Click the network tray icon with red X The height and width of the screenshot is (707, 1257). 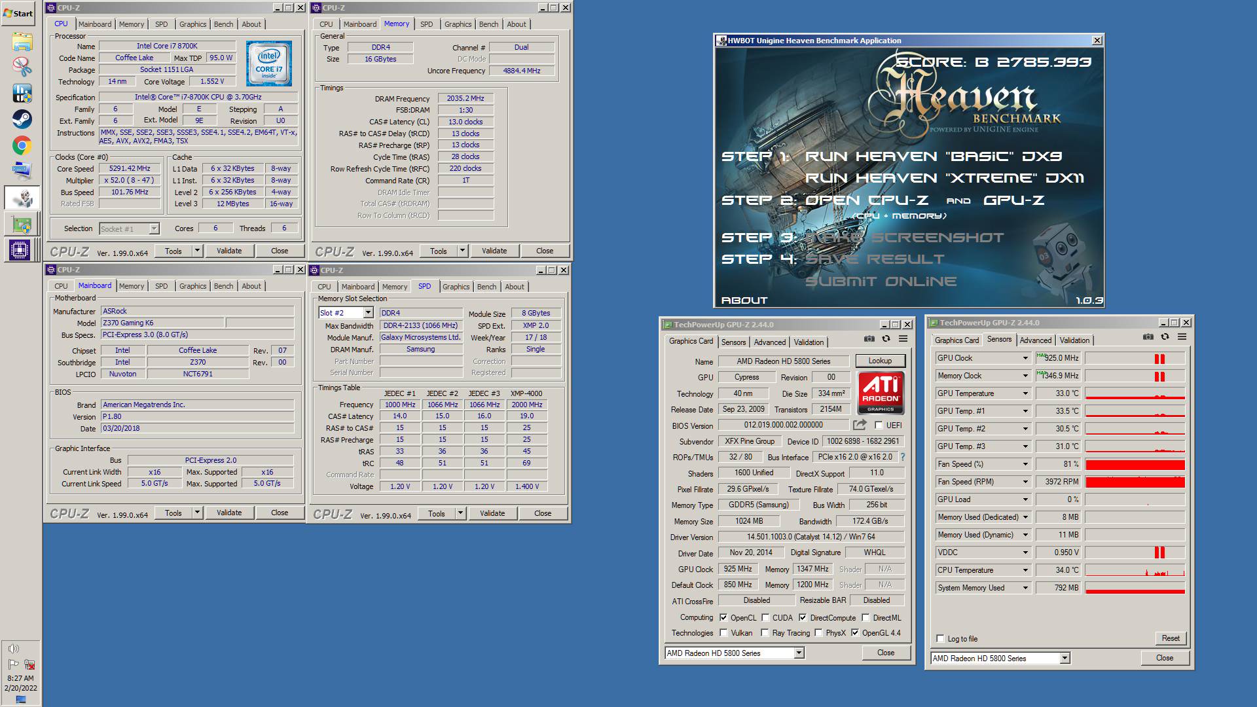pos(29,664)
